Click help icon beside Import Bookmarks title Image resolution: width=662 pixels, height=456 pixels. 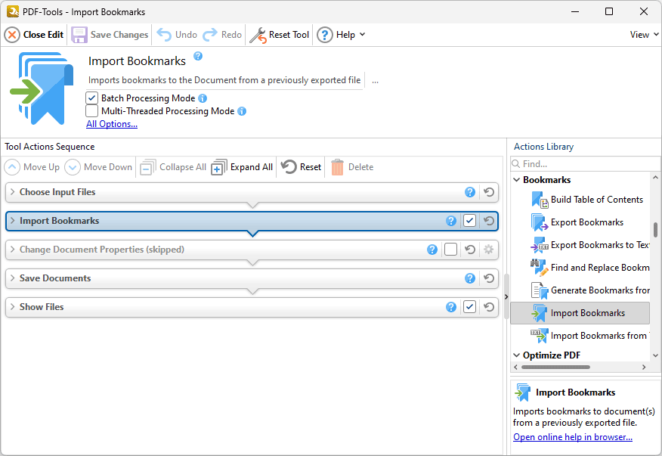coord(198,56)
